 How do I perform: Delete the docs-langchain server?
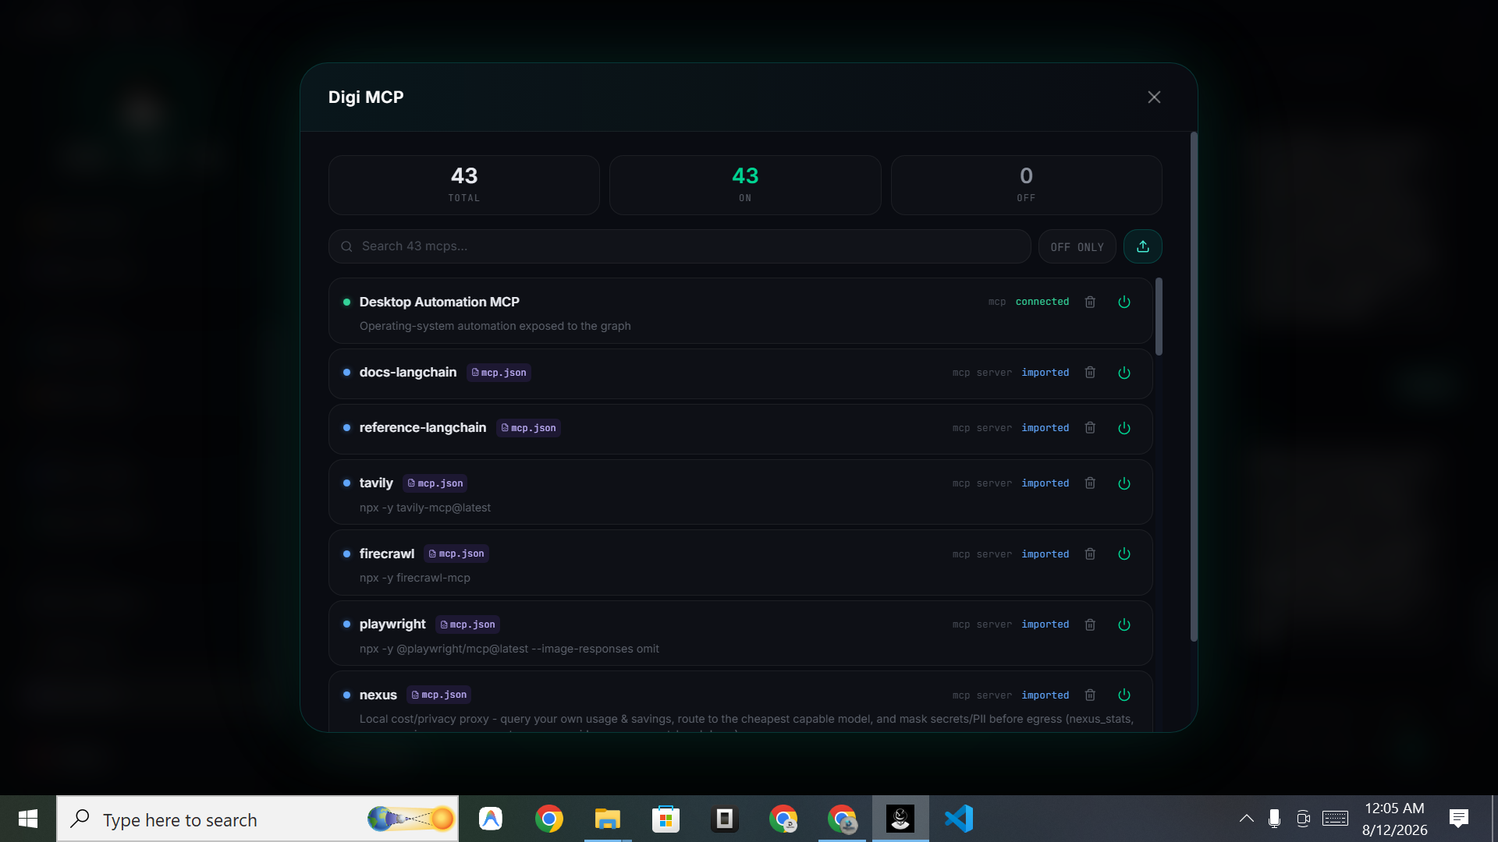1090,373
